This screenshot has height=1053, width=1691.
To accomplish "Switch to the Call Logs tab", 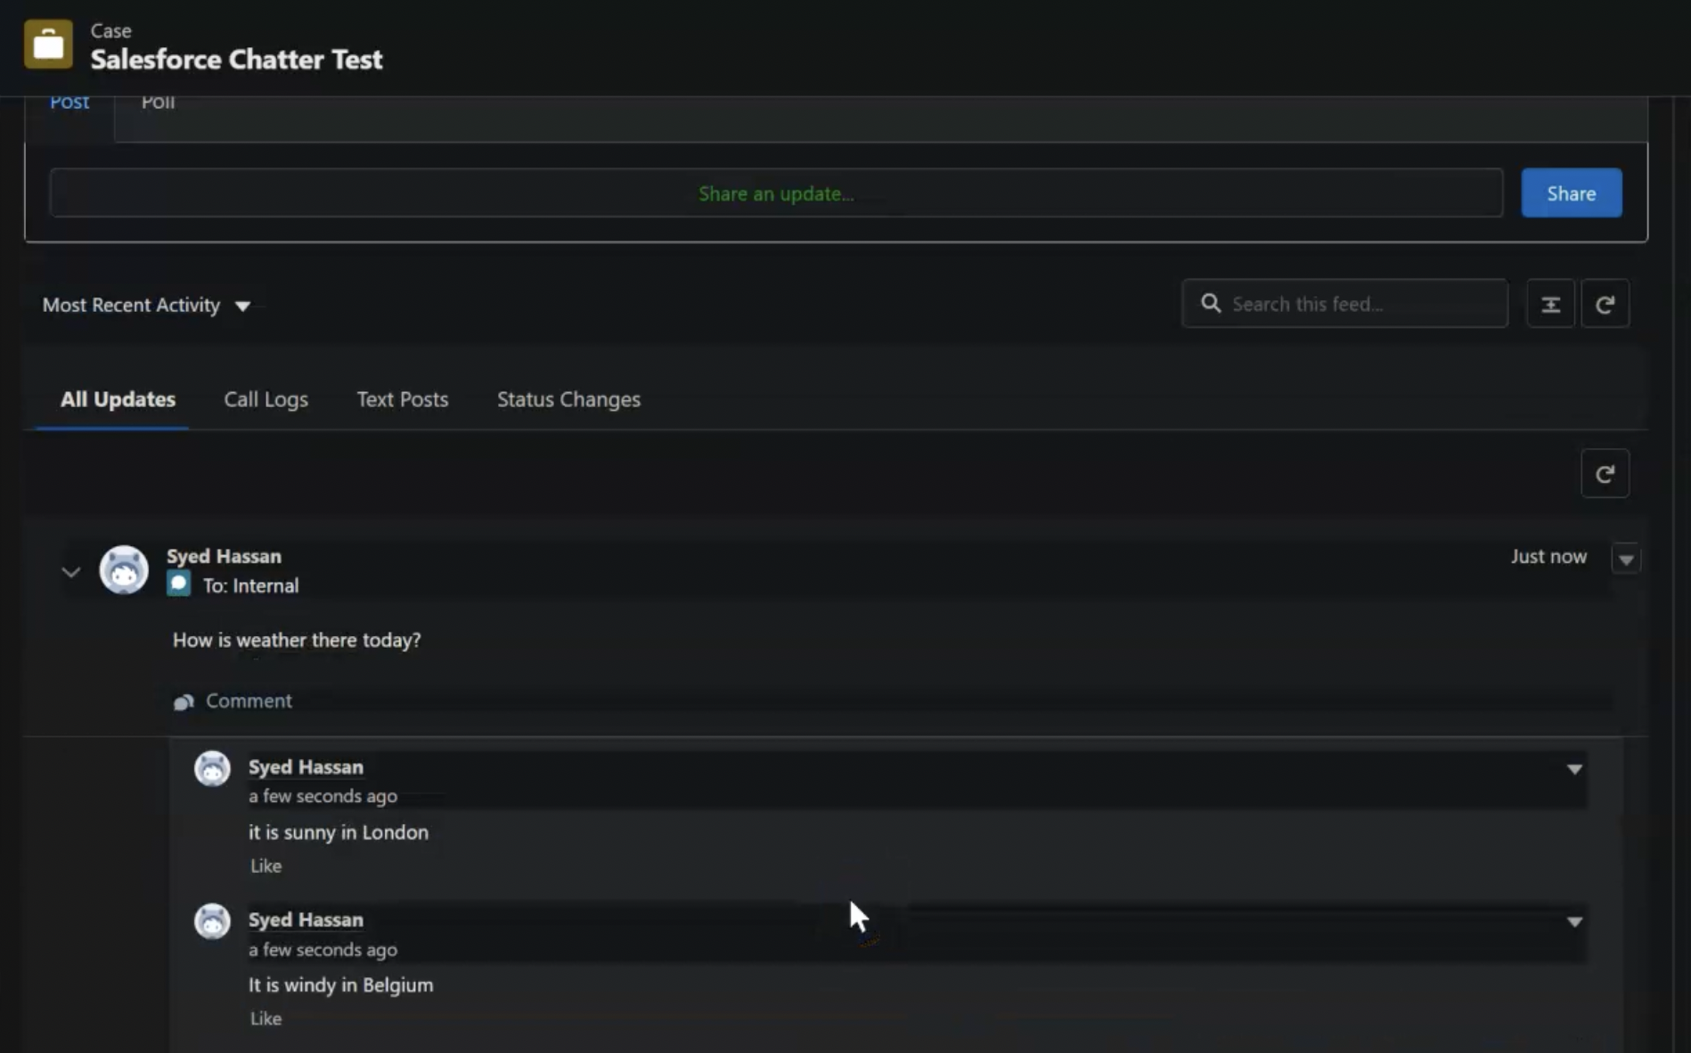I will click(x=265, y=400).
